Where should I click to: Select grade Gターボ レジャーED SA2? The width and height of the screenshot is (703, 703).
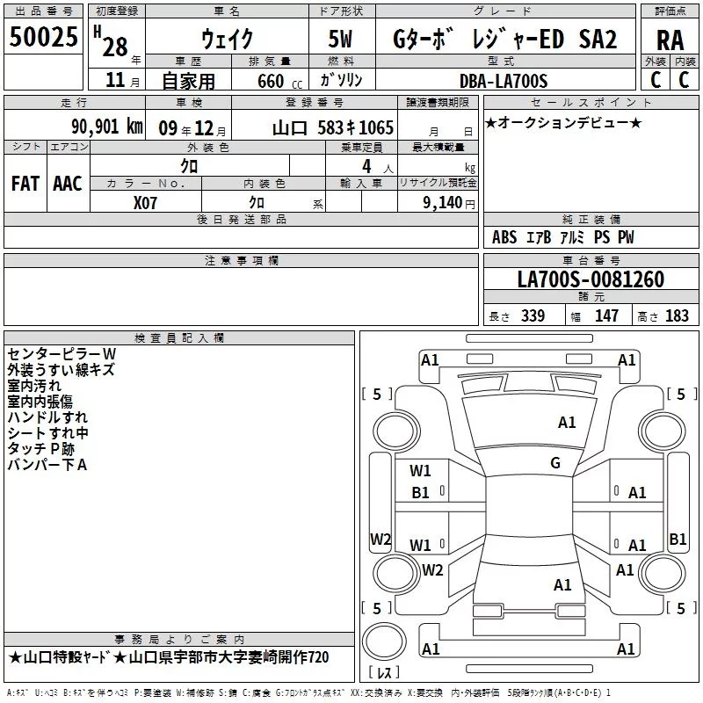pyautogui.click(x=504, y=39)
